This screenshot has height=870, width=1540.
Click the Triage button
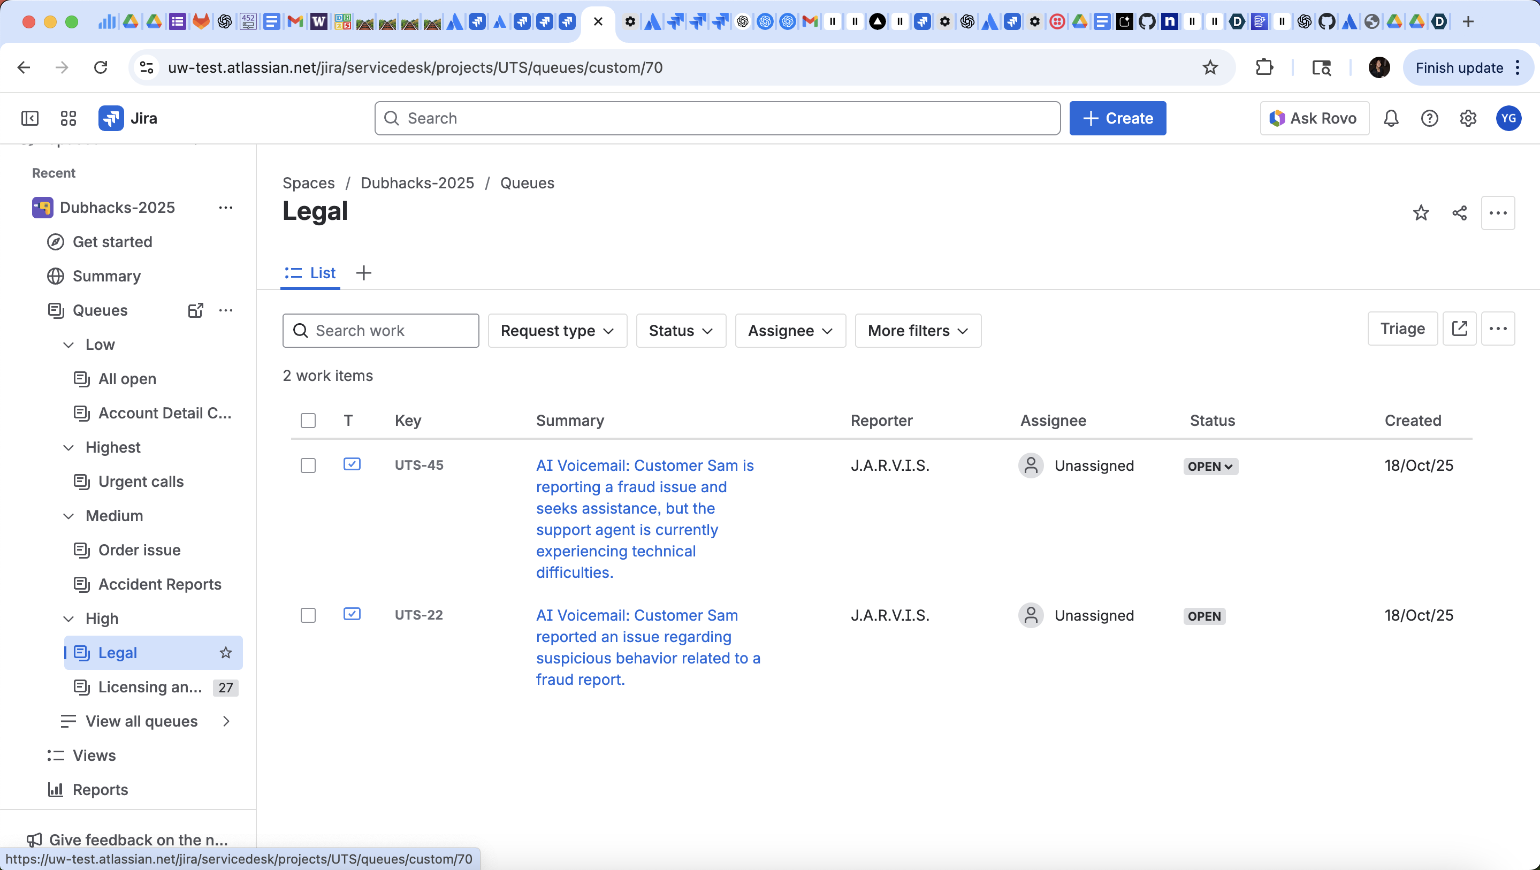click(x=1402, y=329)
